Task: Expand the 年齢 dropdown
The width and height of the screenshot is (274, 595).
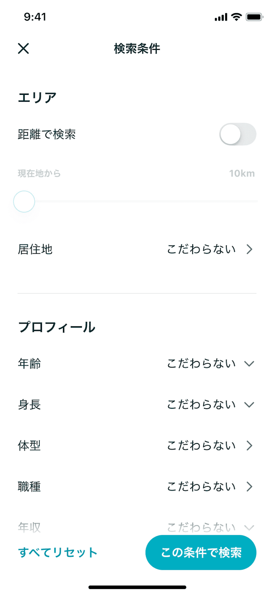Action: (x=250, y=364)
